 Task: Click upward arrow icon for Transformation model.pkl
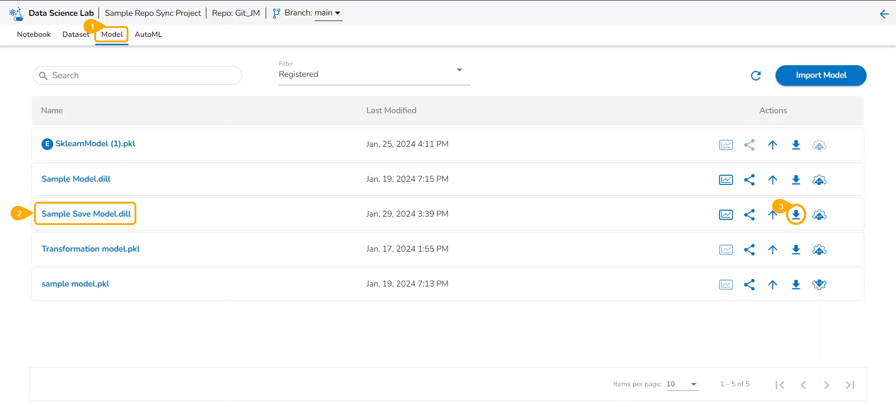[773, 250]
